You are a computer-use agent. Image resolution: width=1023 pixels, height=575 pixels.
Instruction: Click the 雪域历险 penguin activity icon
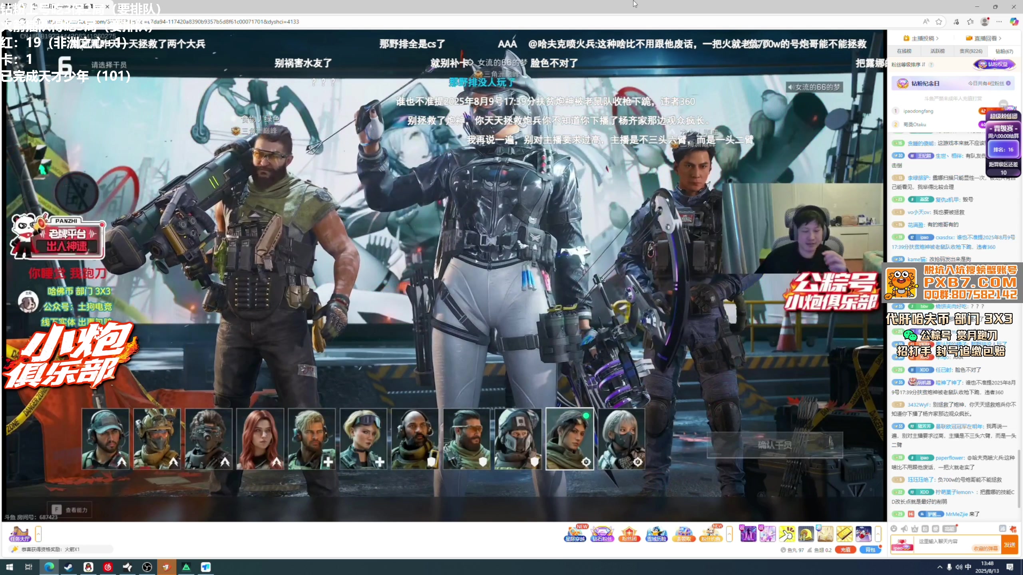pos(657,533)
